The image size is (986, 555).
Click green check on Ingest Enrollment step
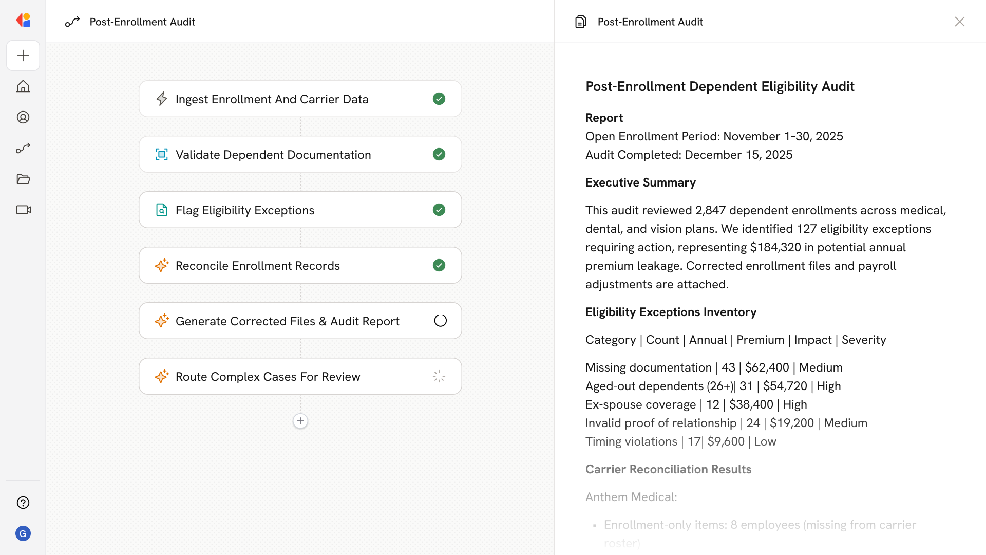439,99
